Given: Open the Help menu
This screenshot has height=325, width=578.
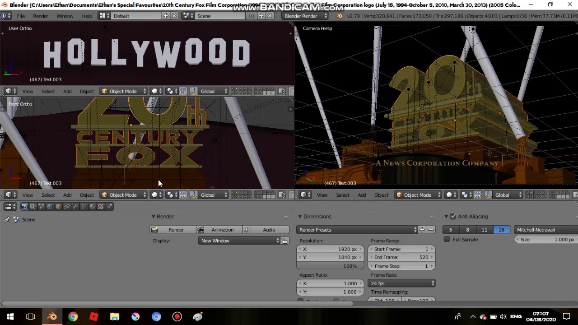Looking at the screenshot, I should (x=87, y=16).
